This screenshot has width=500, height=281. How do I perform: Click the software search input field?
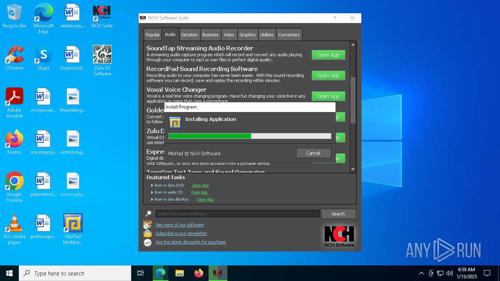pos(237,214)
